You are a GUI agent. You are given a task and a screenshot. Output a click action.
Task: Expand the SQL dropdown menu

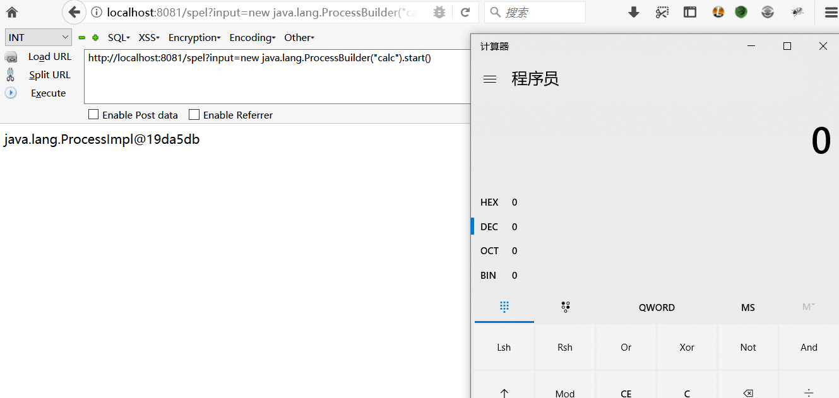click(119, 38)
